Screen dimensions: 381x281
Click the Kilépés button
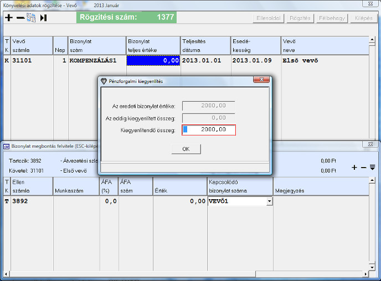click(364, 18)
